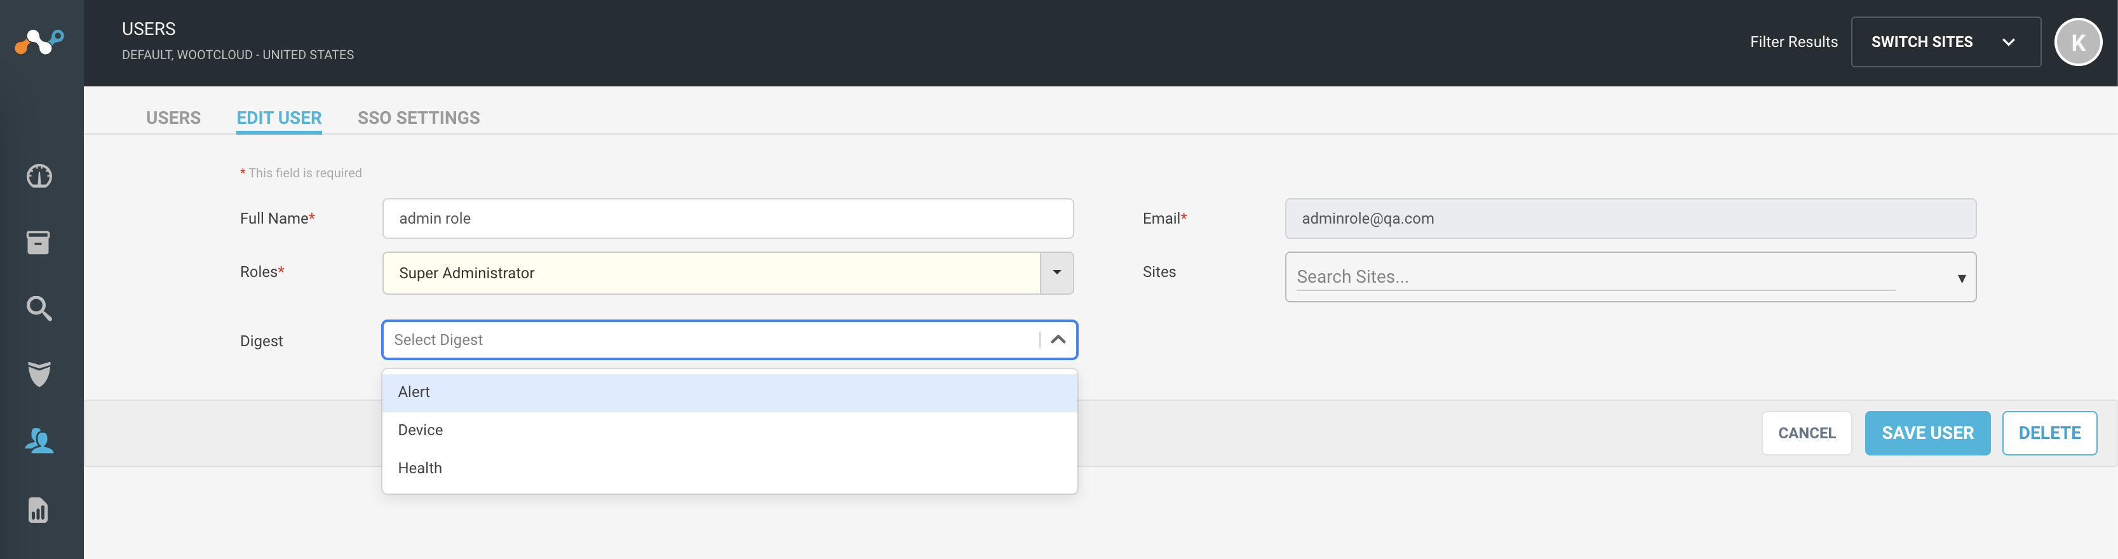Open the users icon in sidebar
2118x559 pixels.
tap(39, 441)
